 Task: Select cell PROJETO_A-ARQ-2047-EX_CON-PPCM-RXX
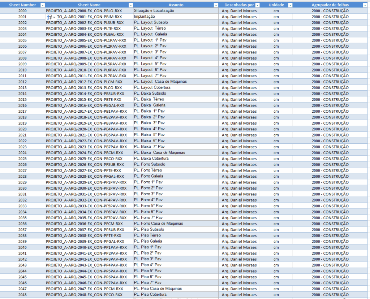click(89, 289)
